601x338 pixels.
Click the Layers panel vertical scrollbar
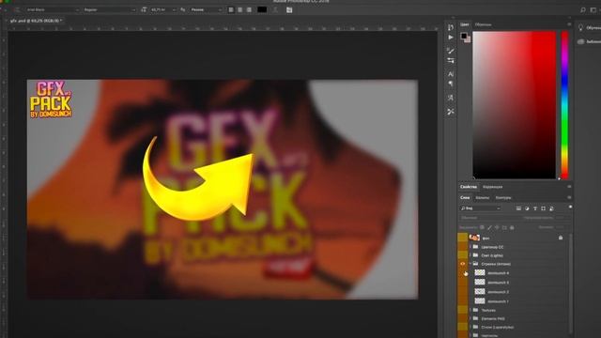point(571,284)
